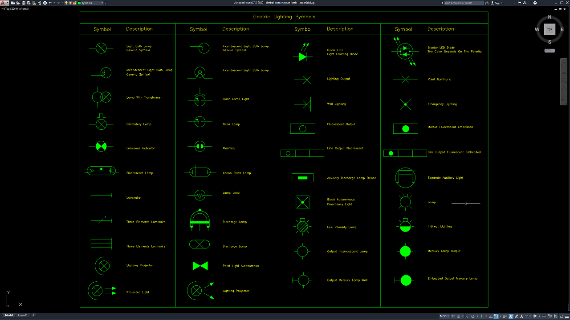Expand the Sign In dropdown arrow
Image resolution: width=570 pixels, height=320 pixels.
tap(514, 3)
